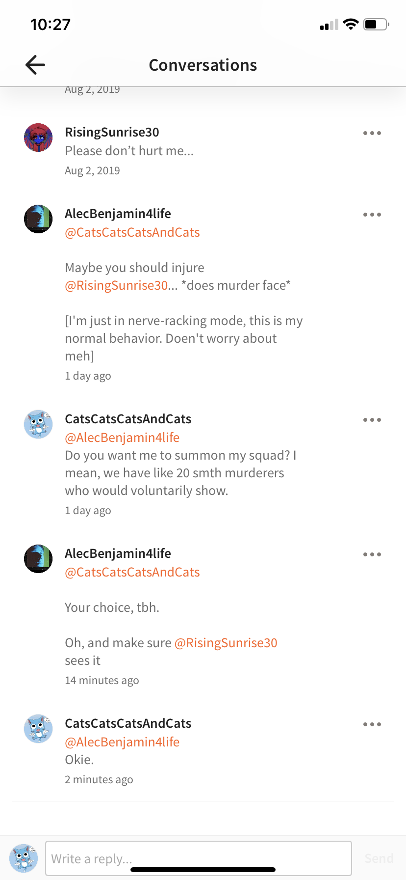Tap AlecBenjamin4life's avatar on the "murder face" comment

coord(38,219)
